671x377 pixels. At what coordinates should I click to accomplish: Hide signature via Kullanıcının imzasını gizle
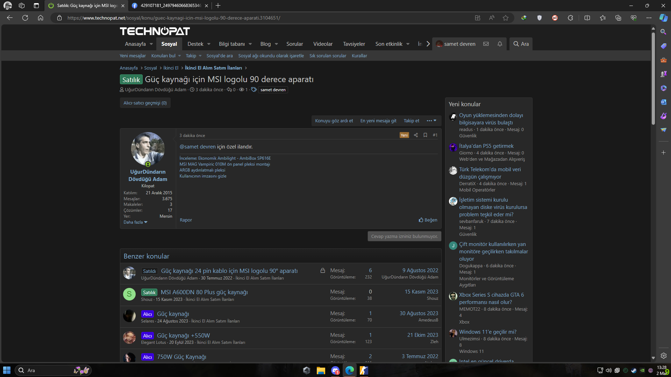(203, 176)
